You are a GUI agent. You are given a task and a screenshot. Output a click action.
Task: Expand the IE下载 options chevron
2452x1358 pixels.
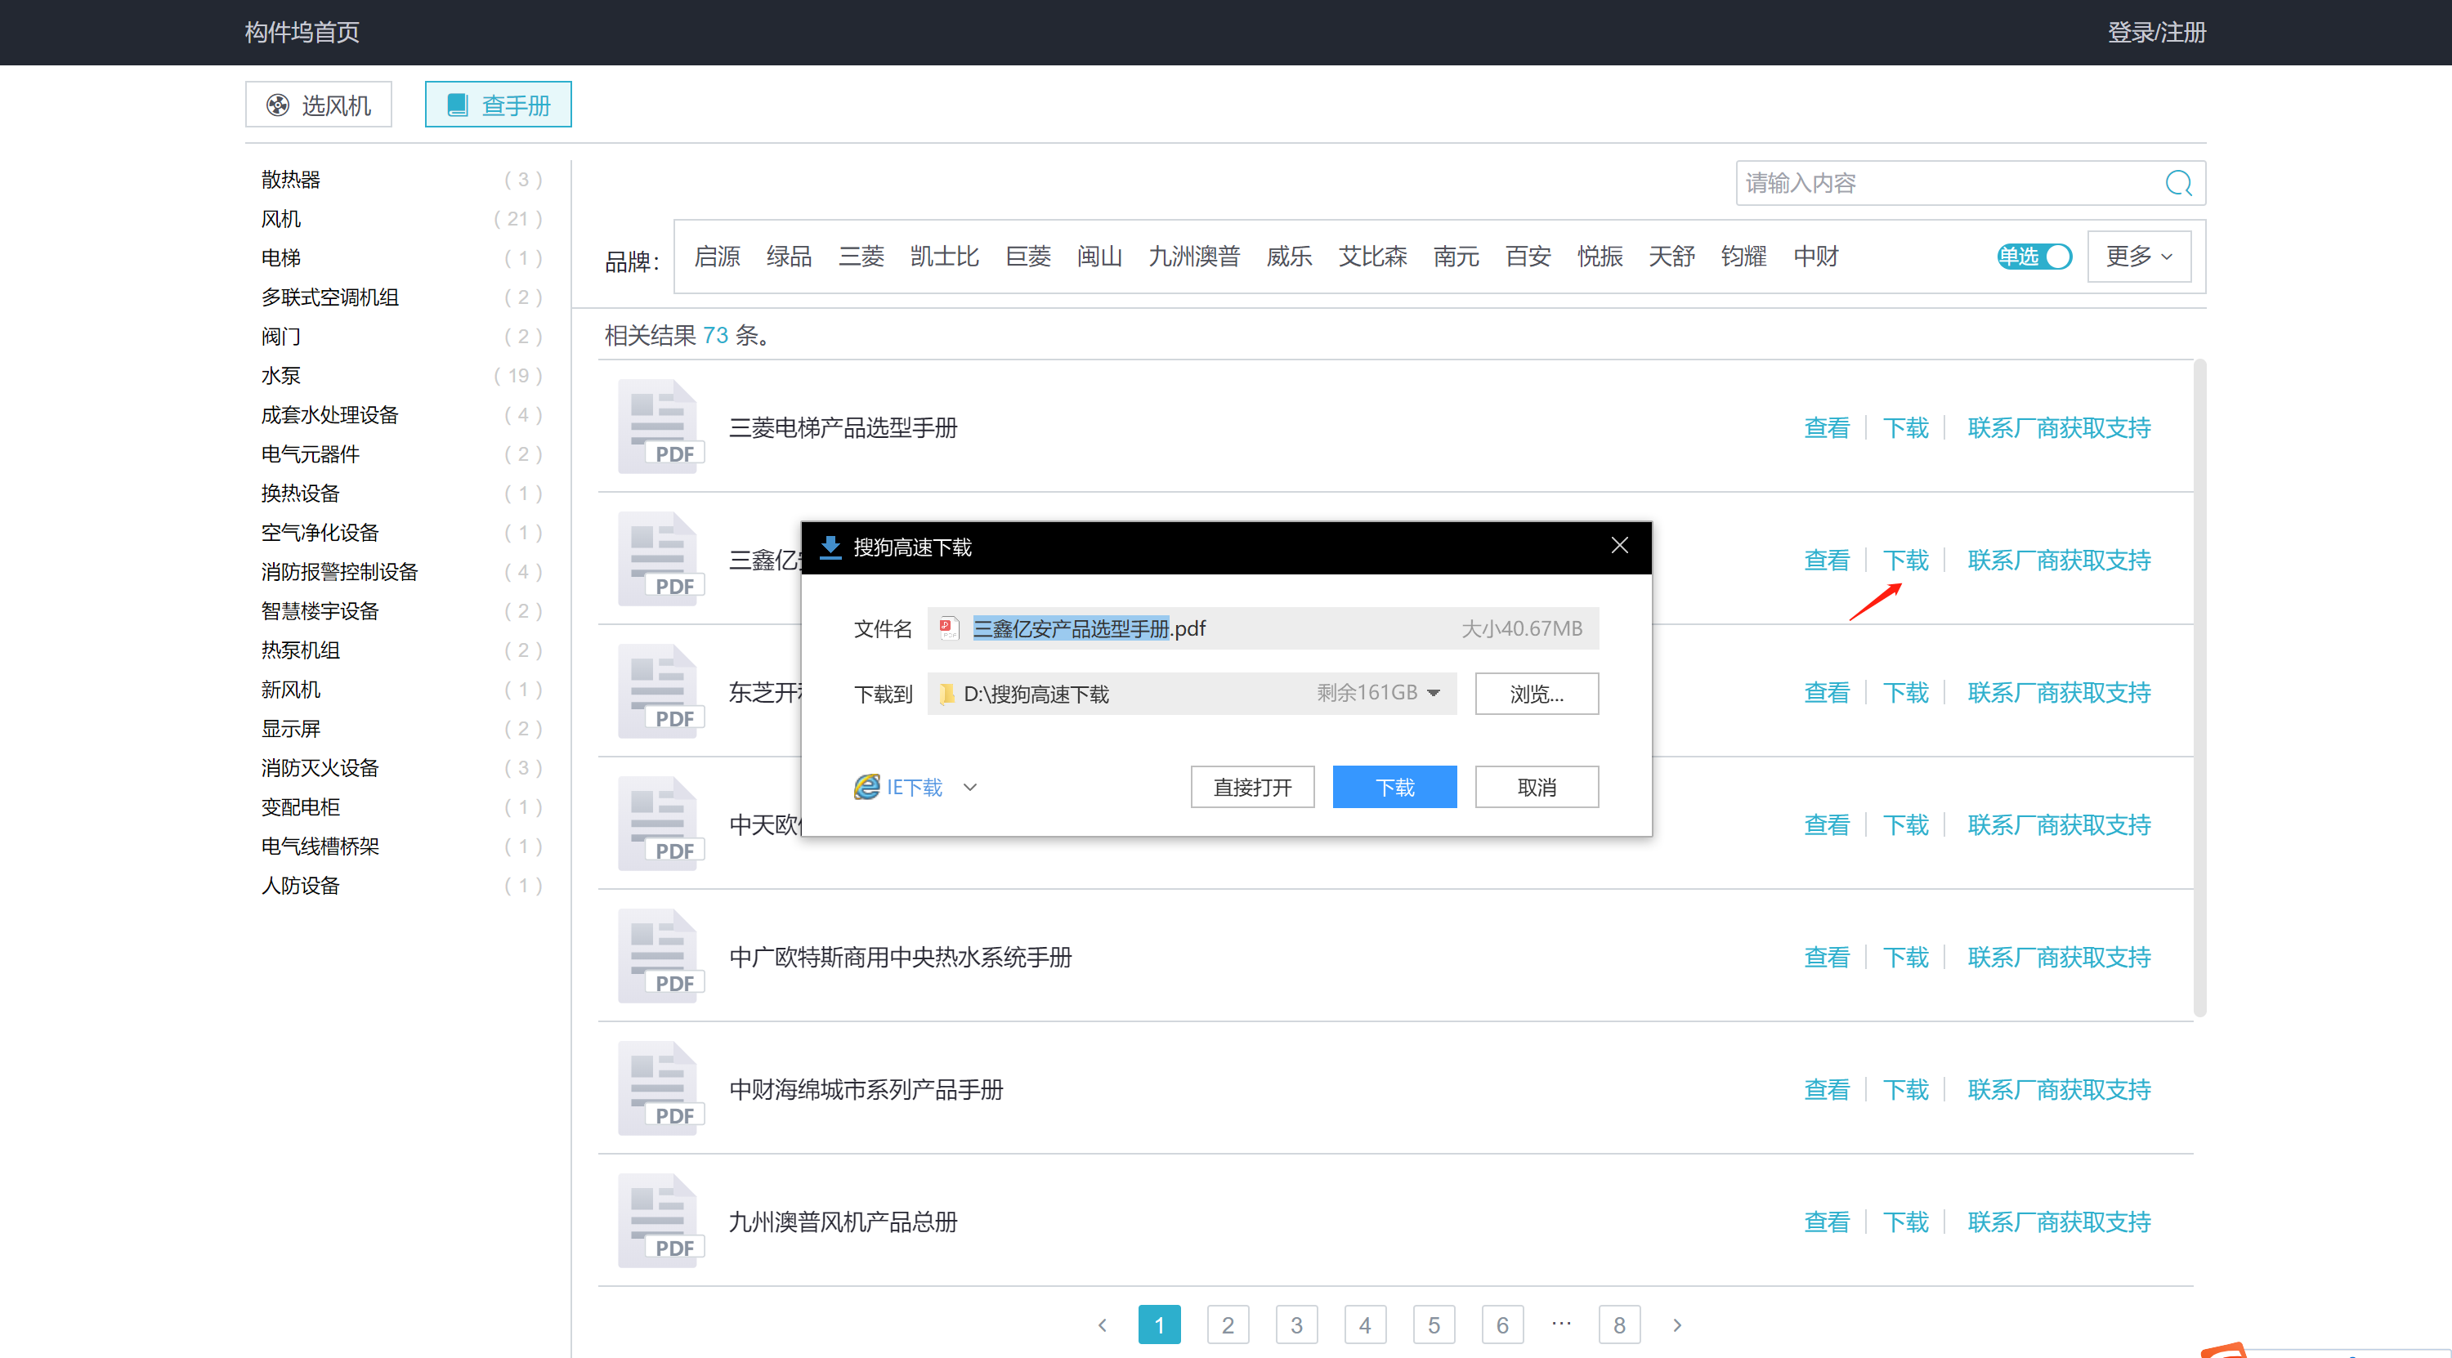970,787
